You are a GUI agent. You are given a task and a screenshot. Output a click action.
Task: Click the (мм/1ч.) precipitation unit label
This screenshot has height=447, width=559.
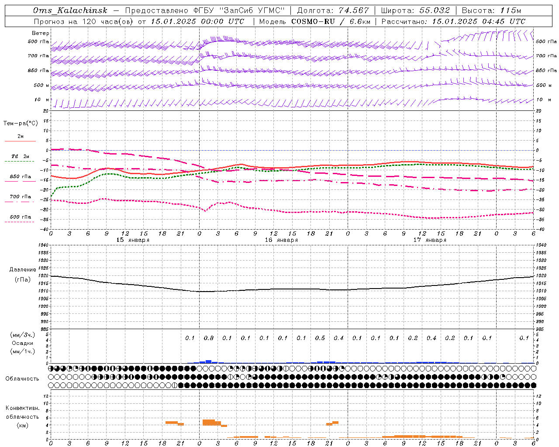(23, 352)
